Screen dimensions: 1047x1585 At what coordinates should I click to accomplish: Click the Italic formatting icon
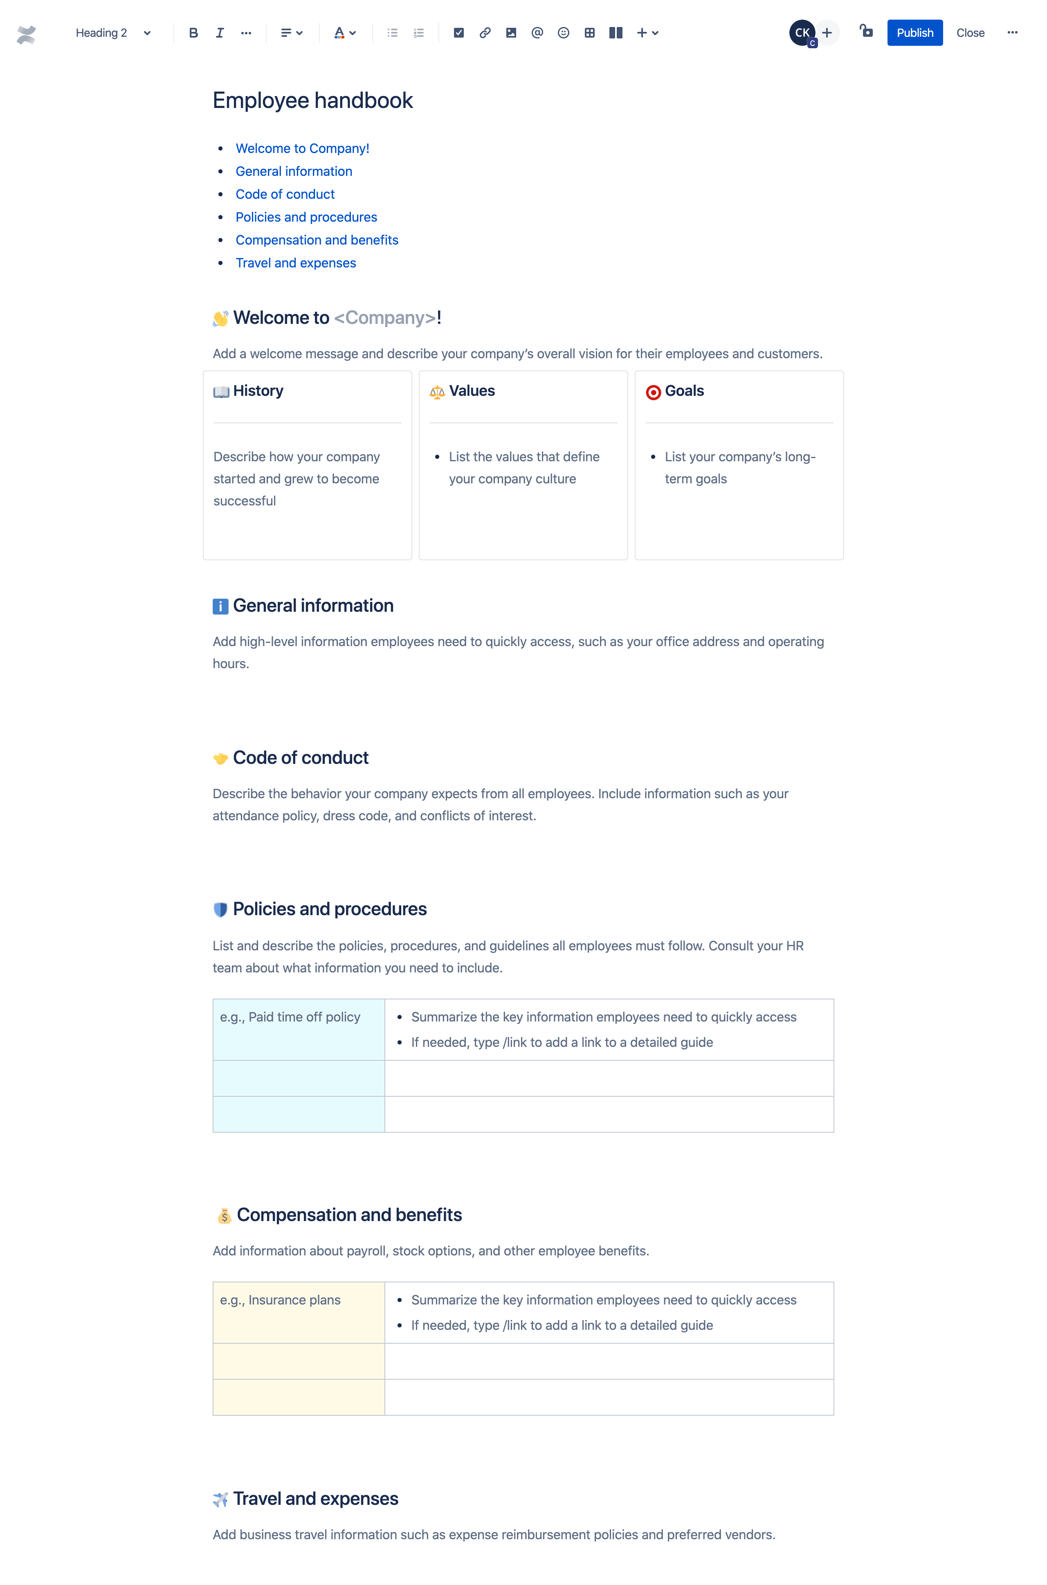(x=218, y=31)
